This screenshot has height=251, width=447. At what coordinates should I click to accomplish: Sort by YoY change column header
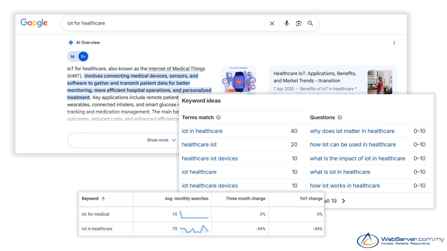(x=311, y=199)
